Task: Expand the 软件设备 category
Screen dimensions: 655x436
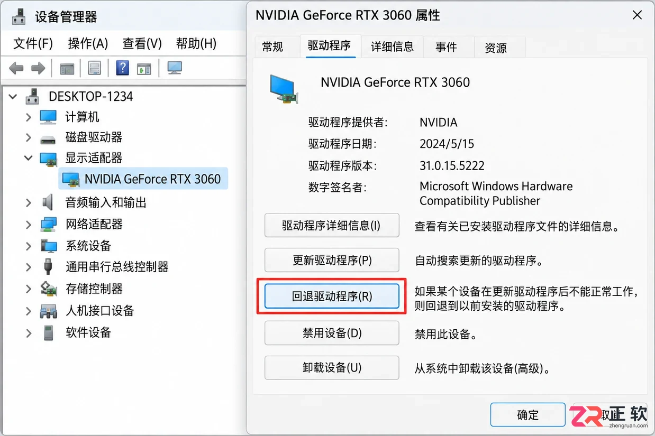Action: (x=29, y=333)
